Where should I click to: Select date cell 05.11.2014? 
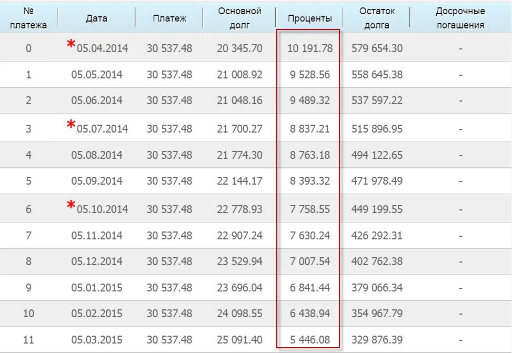pyautogui.click(x=97, y=236)
